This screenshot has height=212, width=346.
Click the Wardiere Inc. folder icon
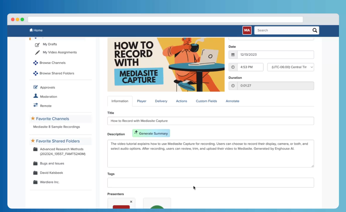[35, 182]
